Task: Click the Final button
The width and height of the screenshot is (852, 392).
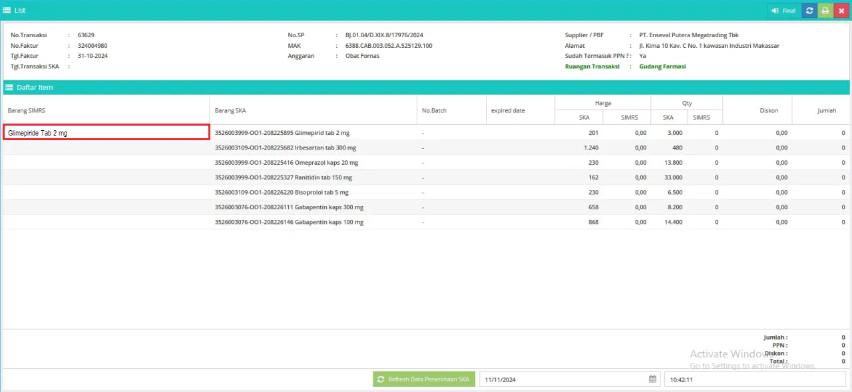Action: click(783, 11)
